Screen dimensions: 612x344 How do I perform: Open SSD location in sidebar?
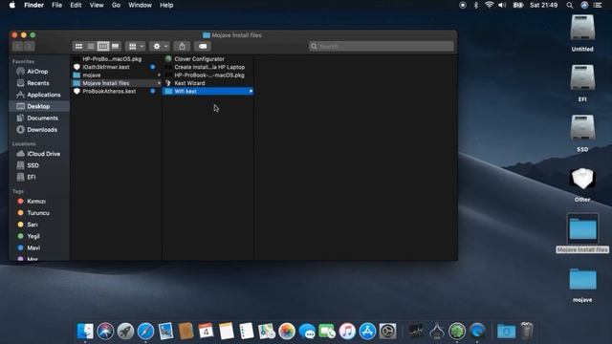[33, 165]
